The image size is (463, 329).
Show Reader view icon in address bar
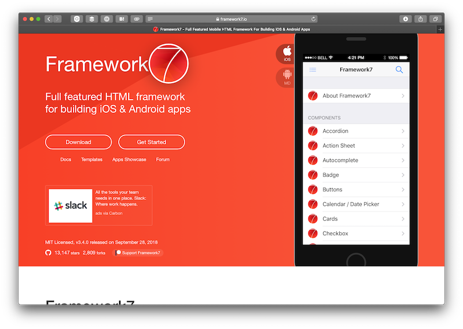tap(150, 19)
